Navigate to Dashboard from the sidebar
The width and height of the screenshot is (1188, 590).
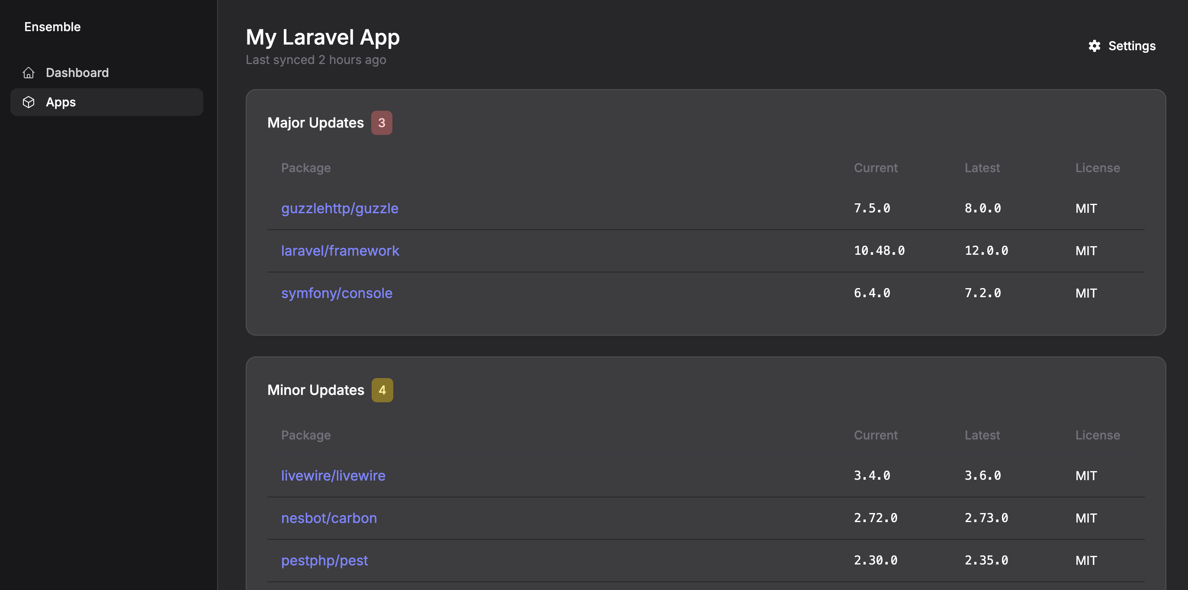click(77, 73)
